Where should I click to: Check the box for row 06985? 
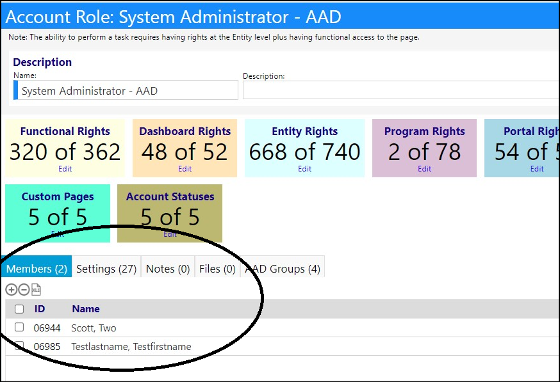[x=19, y=346]
